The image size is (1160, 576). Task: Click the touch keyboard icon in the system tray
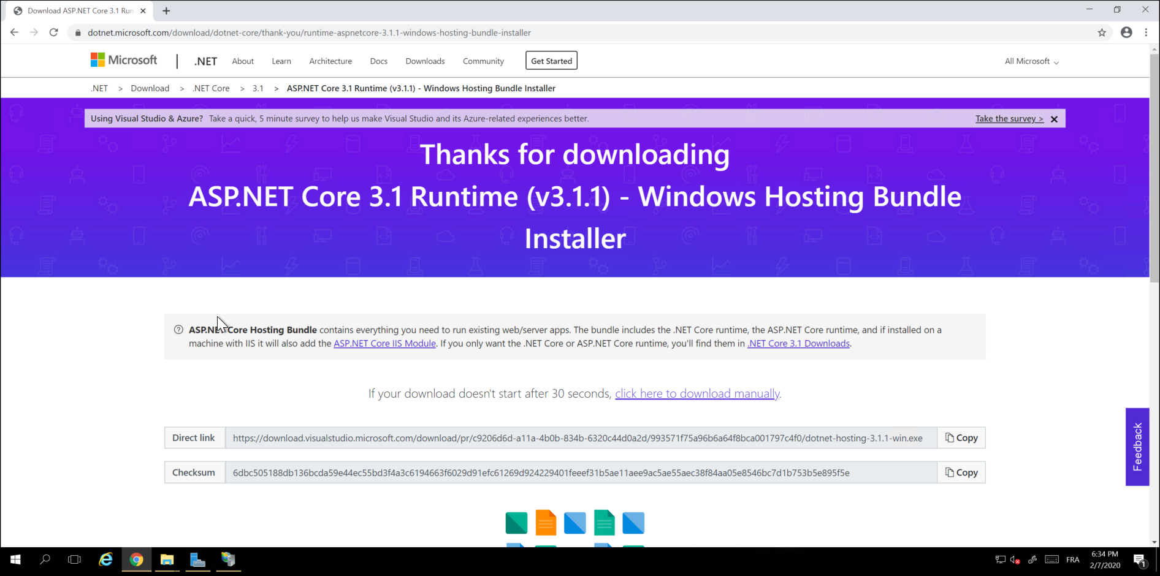coord(1051,559)
